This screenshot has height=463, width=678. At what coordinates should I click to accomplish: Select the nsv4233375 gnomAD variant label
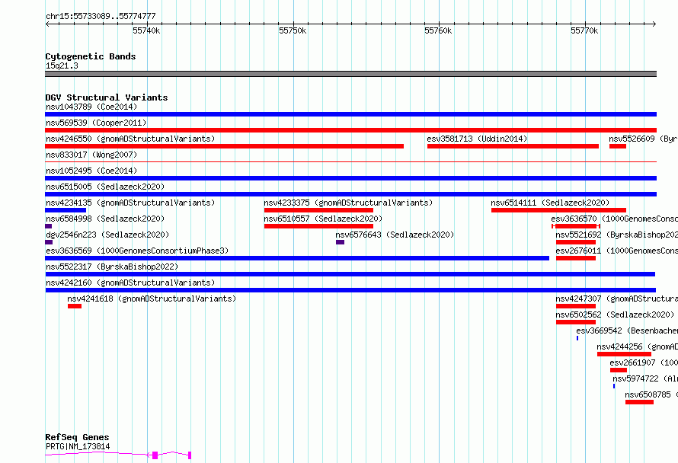pyautogui.click(x=348, y=203)
